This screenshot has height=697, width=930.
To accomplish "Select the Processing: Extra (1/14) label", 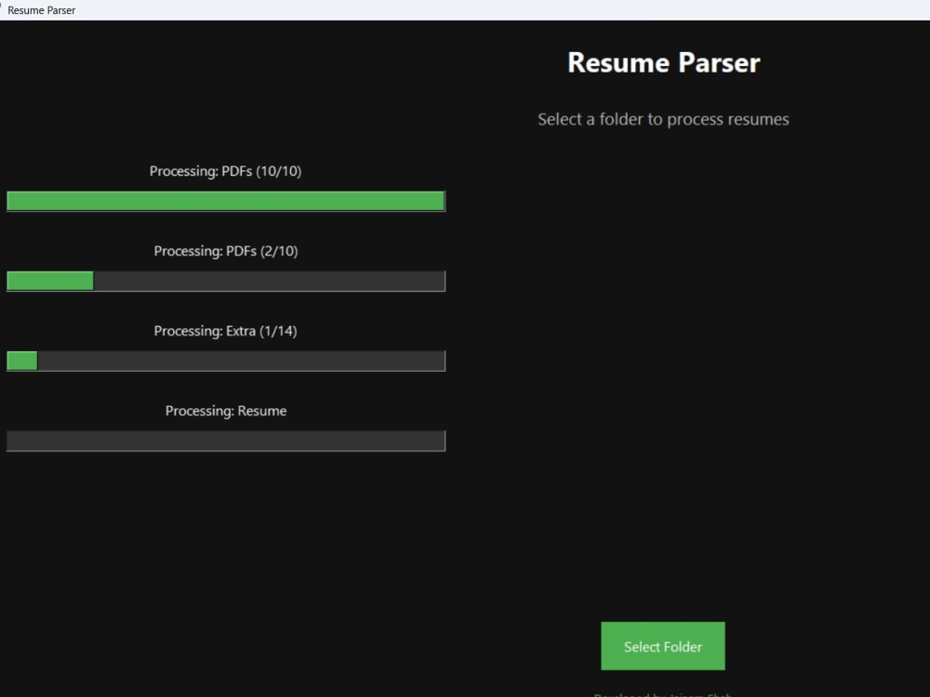I will 226,331.
